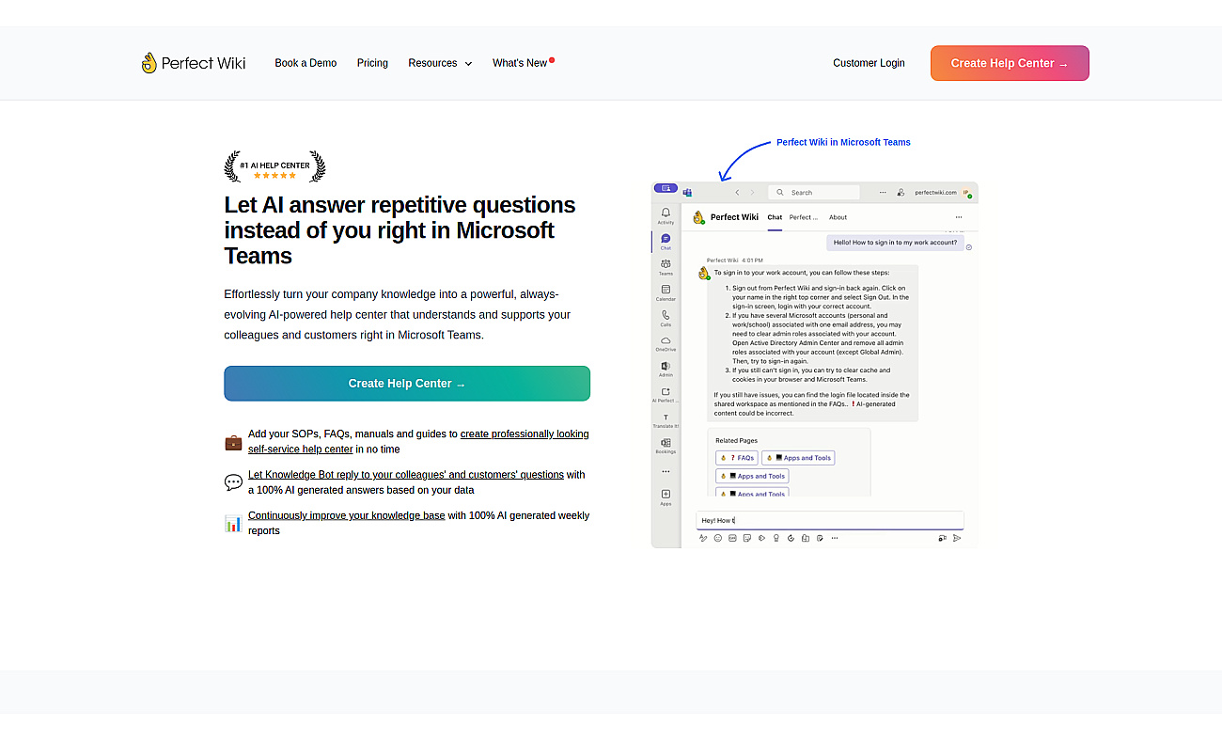Open the Let Knowledge Bot reply link
1222x741 pixels.
pyautogui.click(x=406, y=475)
